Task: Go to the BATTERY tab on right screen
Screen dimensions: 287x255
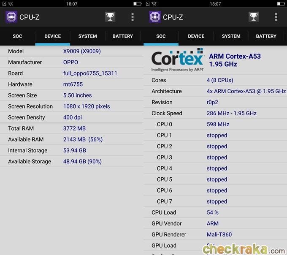Action: click(x=266, y=36)
